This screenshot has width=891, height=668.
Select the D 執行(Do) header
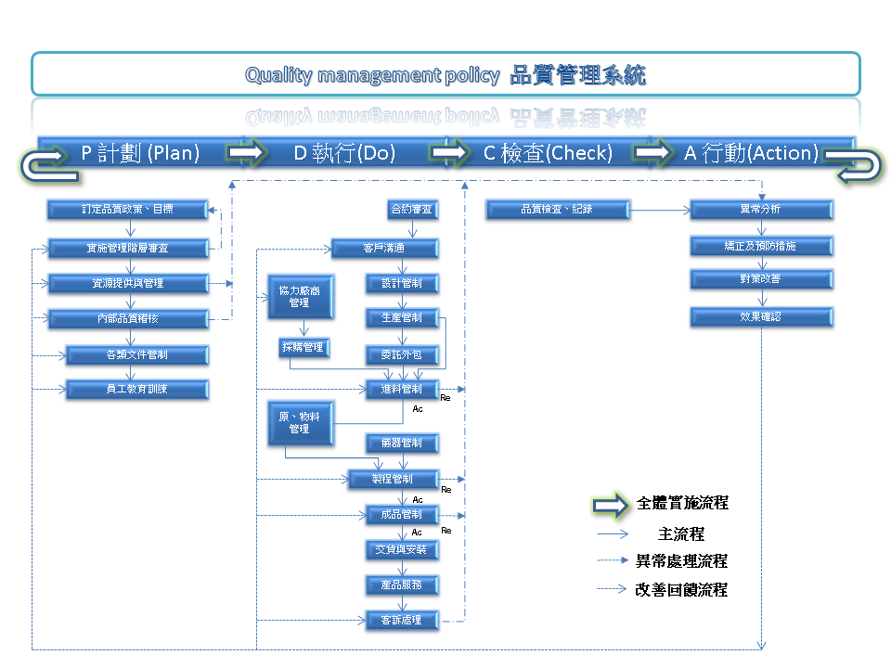pyautogui.click(x=344, y=152)
